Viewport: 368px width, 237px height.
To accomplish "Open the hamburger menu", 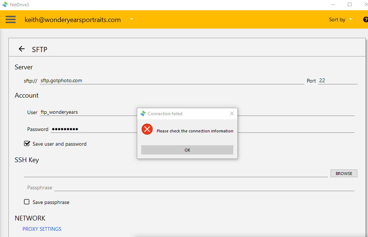I will [x=11, y=19].
